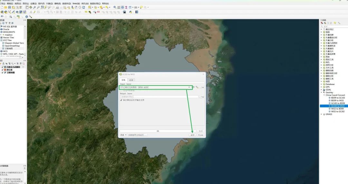Click the iterate features icon beside Input layer
This screenshot has height=184, width=348.
tap(193, 87)
